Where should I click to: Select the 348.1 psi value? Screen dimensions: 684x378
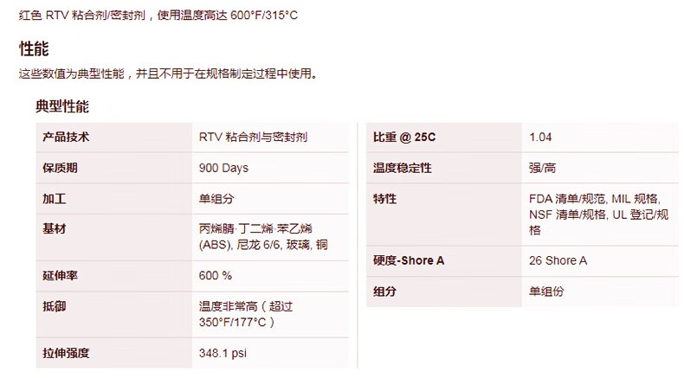(x=223, y=353)
